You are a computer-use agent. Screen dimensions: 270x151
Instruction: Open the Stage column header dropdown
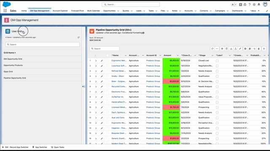pos(212,55)
